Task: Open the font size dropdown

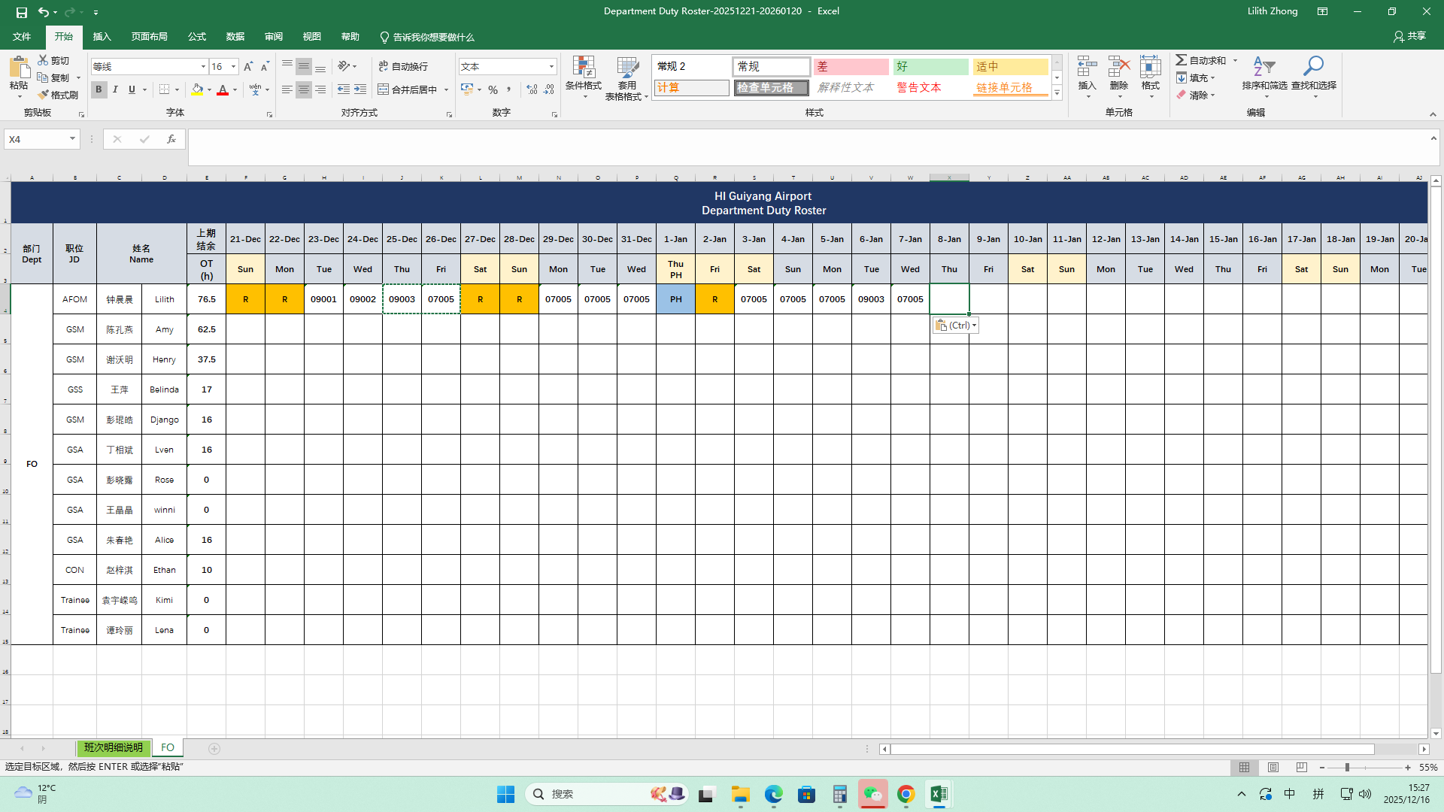Action: click(233, 67)
